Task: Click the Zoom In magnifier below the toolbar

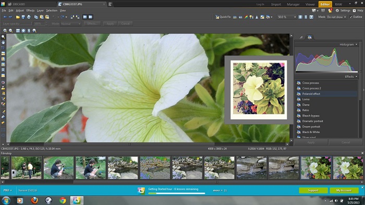Action: click(x=5, y=31)
